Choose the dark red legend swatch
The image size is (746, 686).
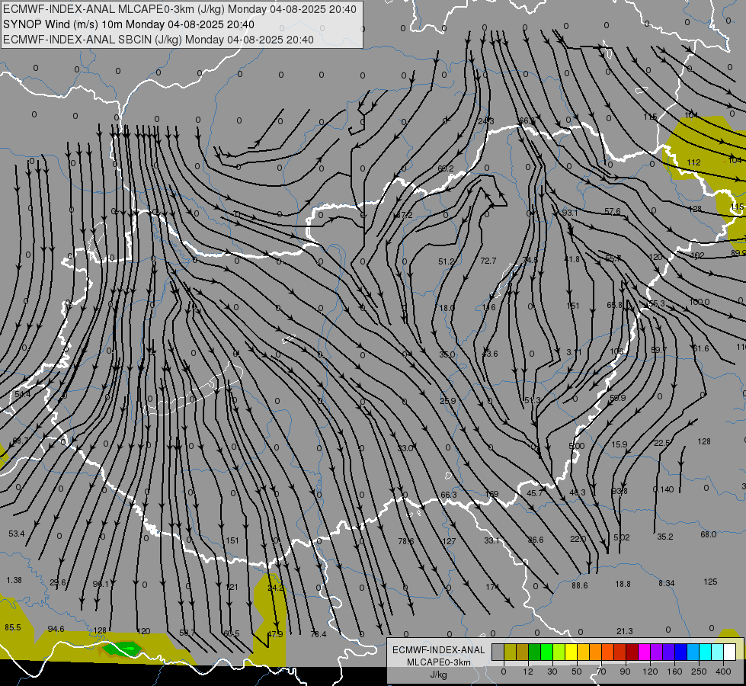pos(632,652)
